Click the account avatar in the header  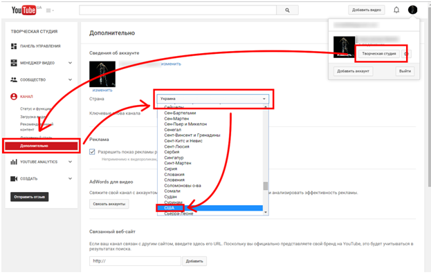click(412, 10)
